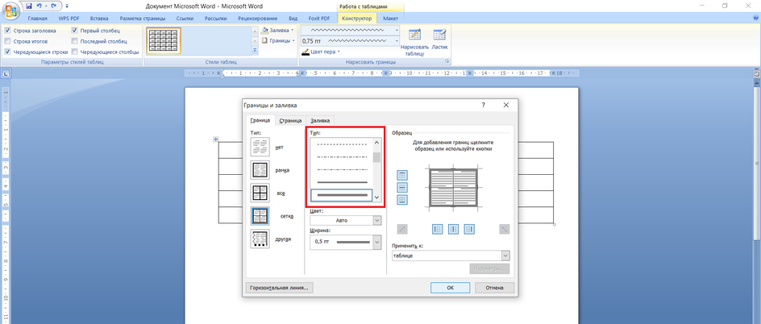Viewport: 761px width, 324px height.
Task: Open the Ссылки ribbon tab
Action: pos(185,19)
